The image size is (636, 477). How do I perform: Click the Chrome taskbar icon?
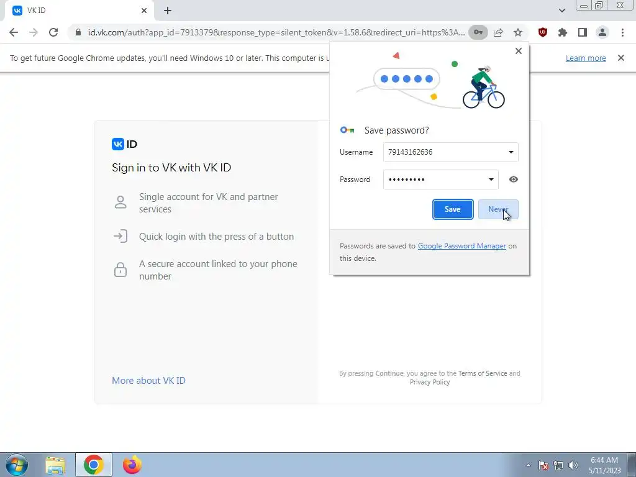click(x=94, y=465)
